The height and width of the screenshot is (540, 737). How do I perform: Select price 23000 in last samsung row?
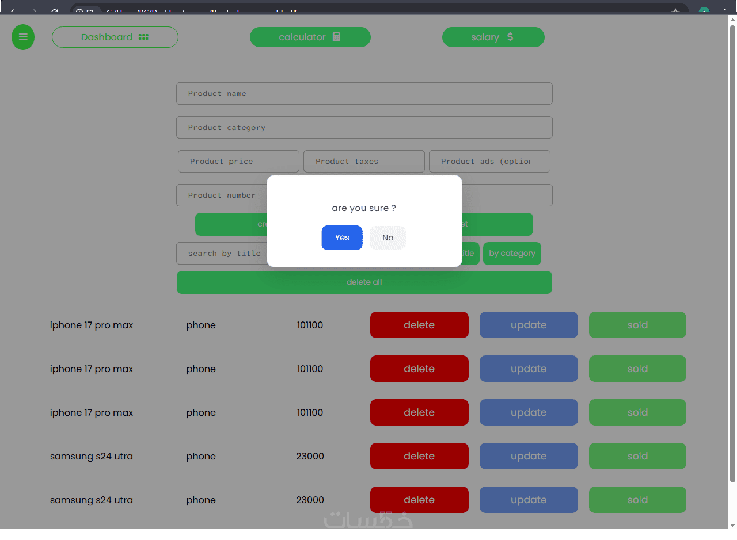click(x=310, y=500)
